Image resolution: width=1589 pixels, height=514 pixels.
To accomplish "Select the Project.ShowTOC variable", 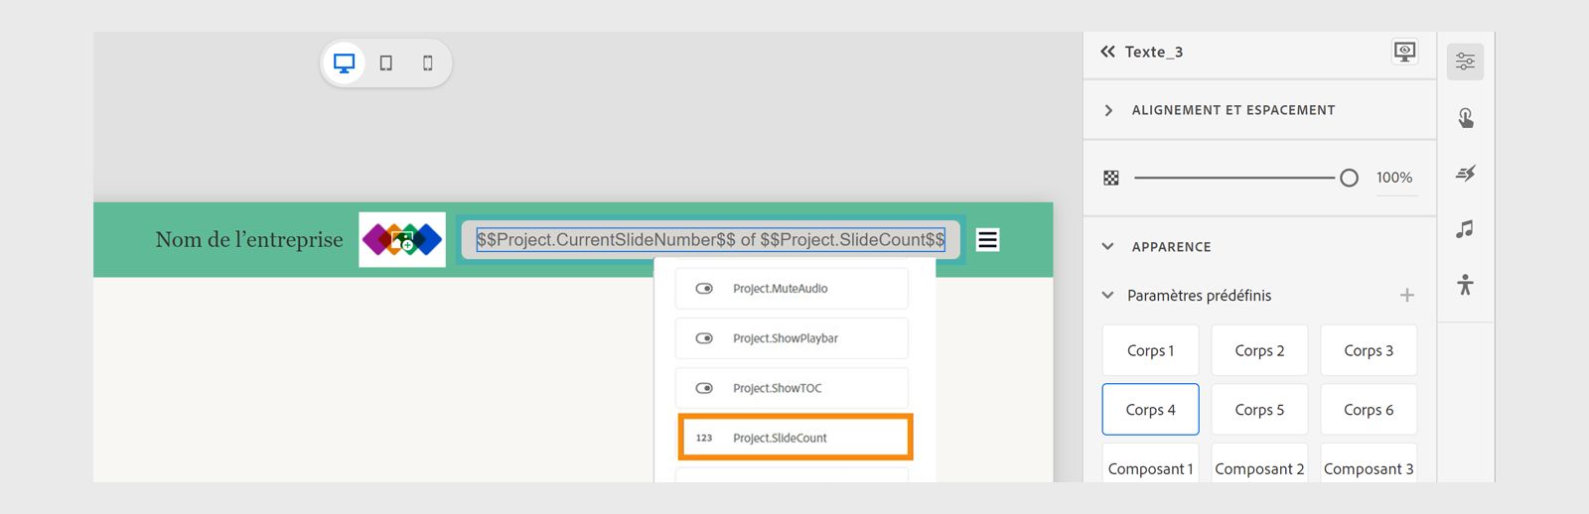I will coord(792,388).
